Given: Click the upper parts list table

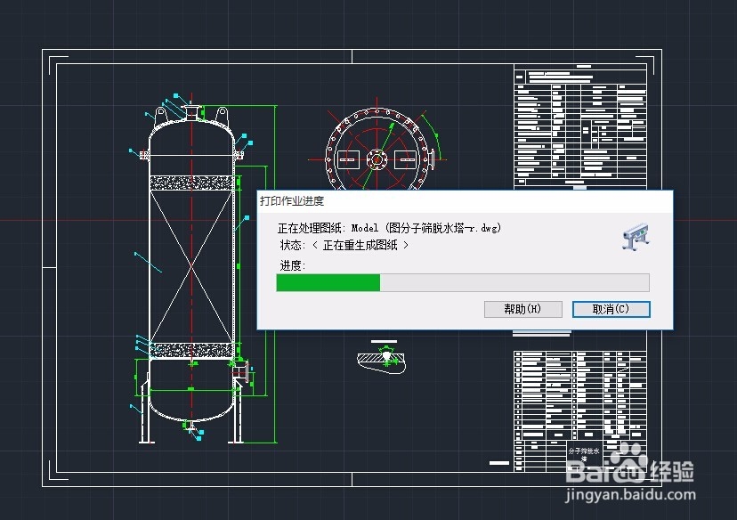Looking at the screenshot, I should 579,125.
